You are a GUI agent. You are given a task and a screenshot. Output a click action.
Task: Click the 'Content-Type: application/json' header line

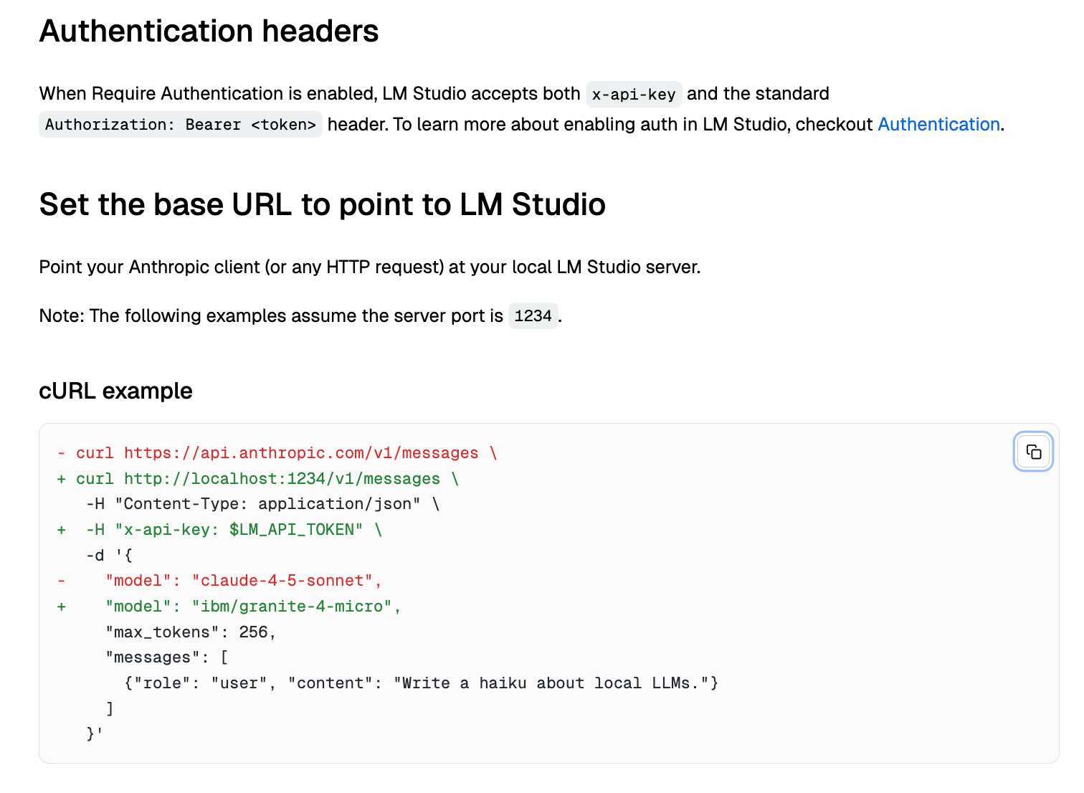pos(262,504)
